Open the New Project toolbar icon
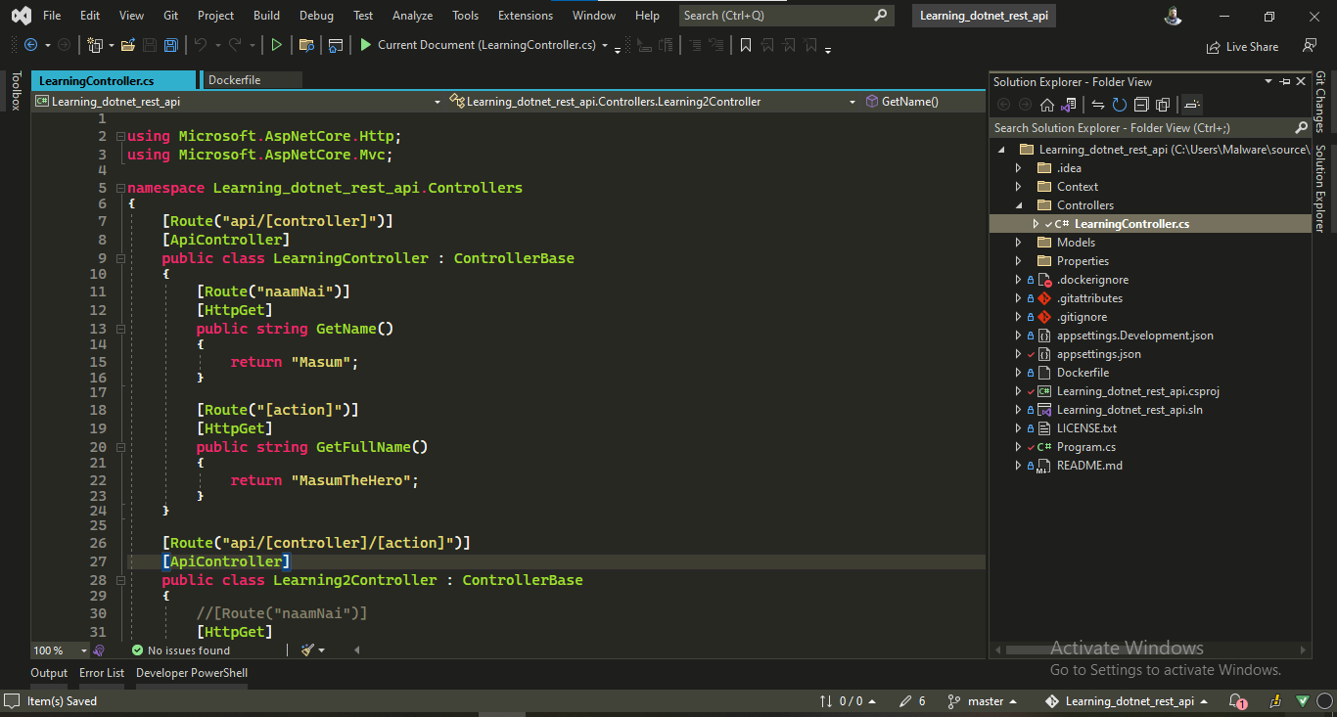This screenshot has width=1337, height=717. 95,44
